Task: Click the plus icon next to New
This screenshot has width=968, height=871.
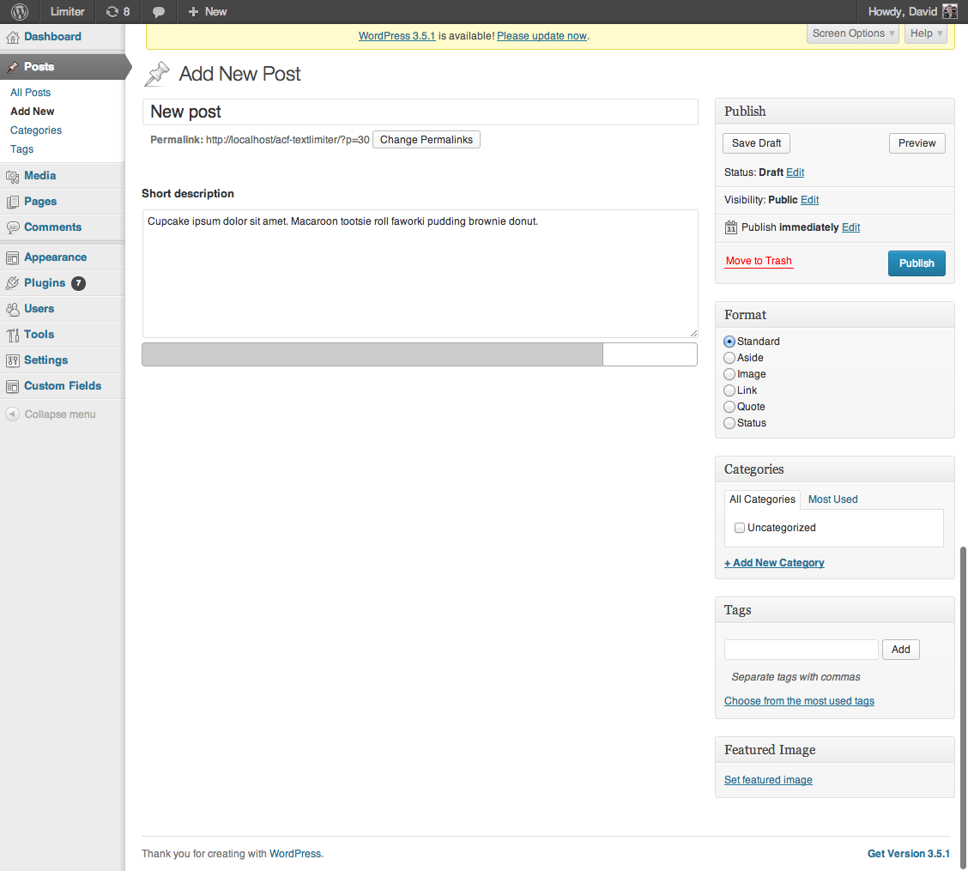Action: coord(193,12)
